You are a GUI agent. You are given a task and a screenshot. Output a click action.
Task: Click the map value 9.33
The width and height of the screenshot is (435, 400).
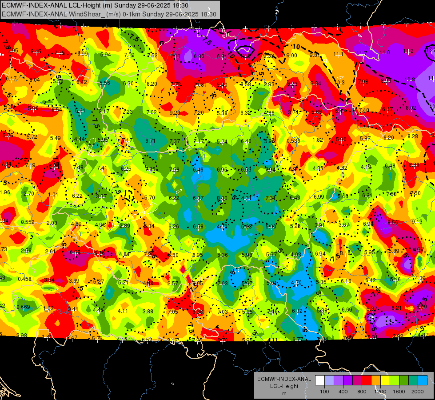(x=268, y=56)
